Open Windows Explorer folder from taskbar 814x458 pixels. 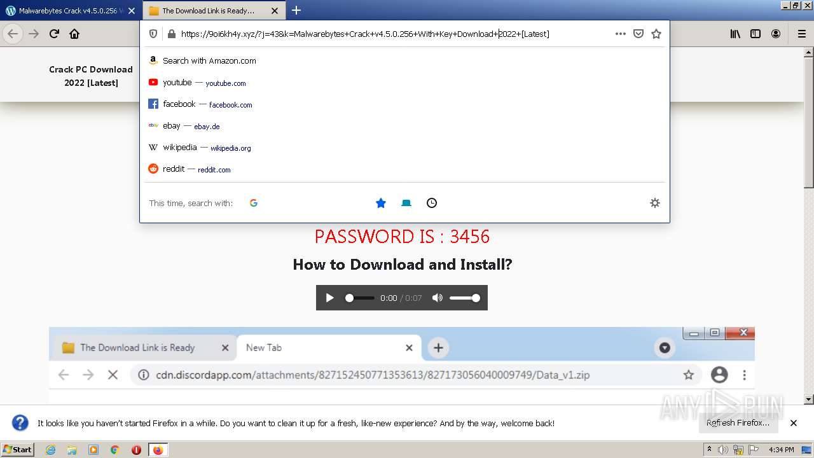[72, 450]
